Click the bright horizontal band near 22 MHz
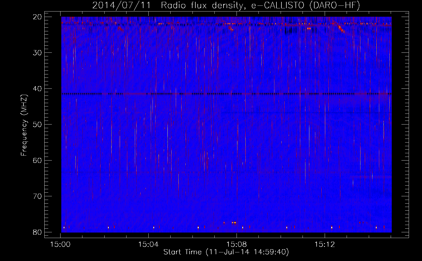The height and width of the screenshot is (261, 422). click(226, 24)
